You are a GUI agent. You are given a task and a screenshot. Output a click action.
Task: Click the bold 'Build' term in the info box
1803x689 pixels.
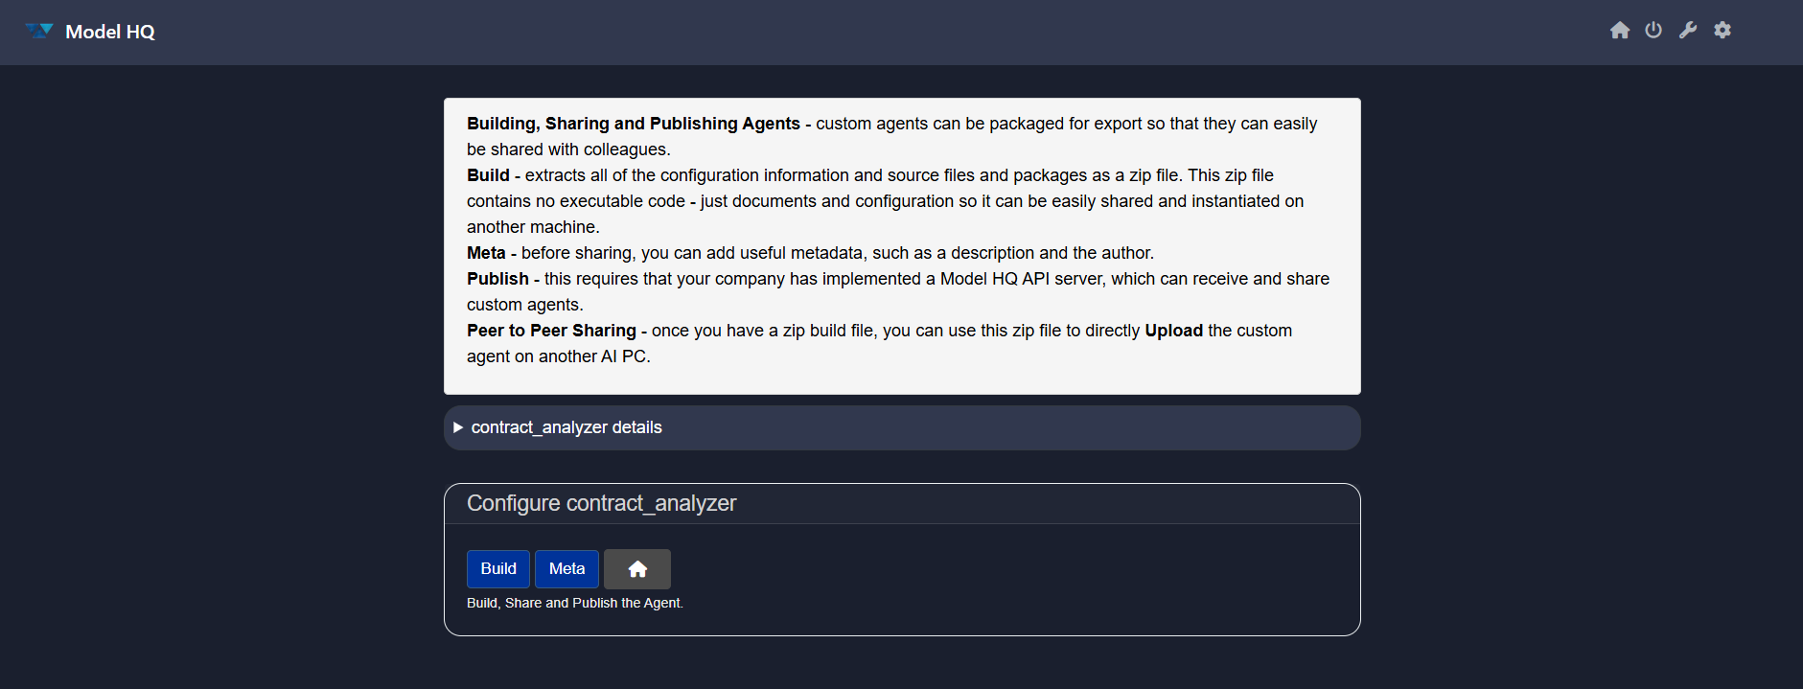pos(488,175)
